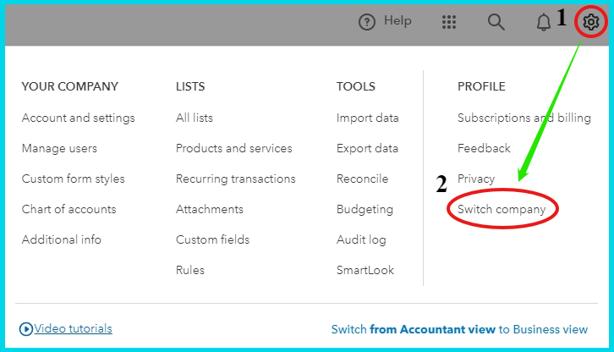Open Recurring transactions list

[x=235, y=179]
